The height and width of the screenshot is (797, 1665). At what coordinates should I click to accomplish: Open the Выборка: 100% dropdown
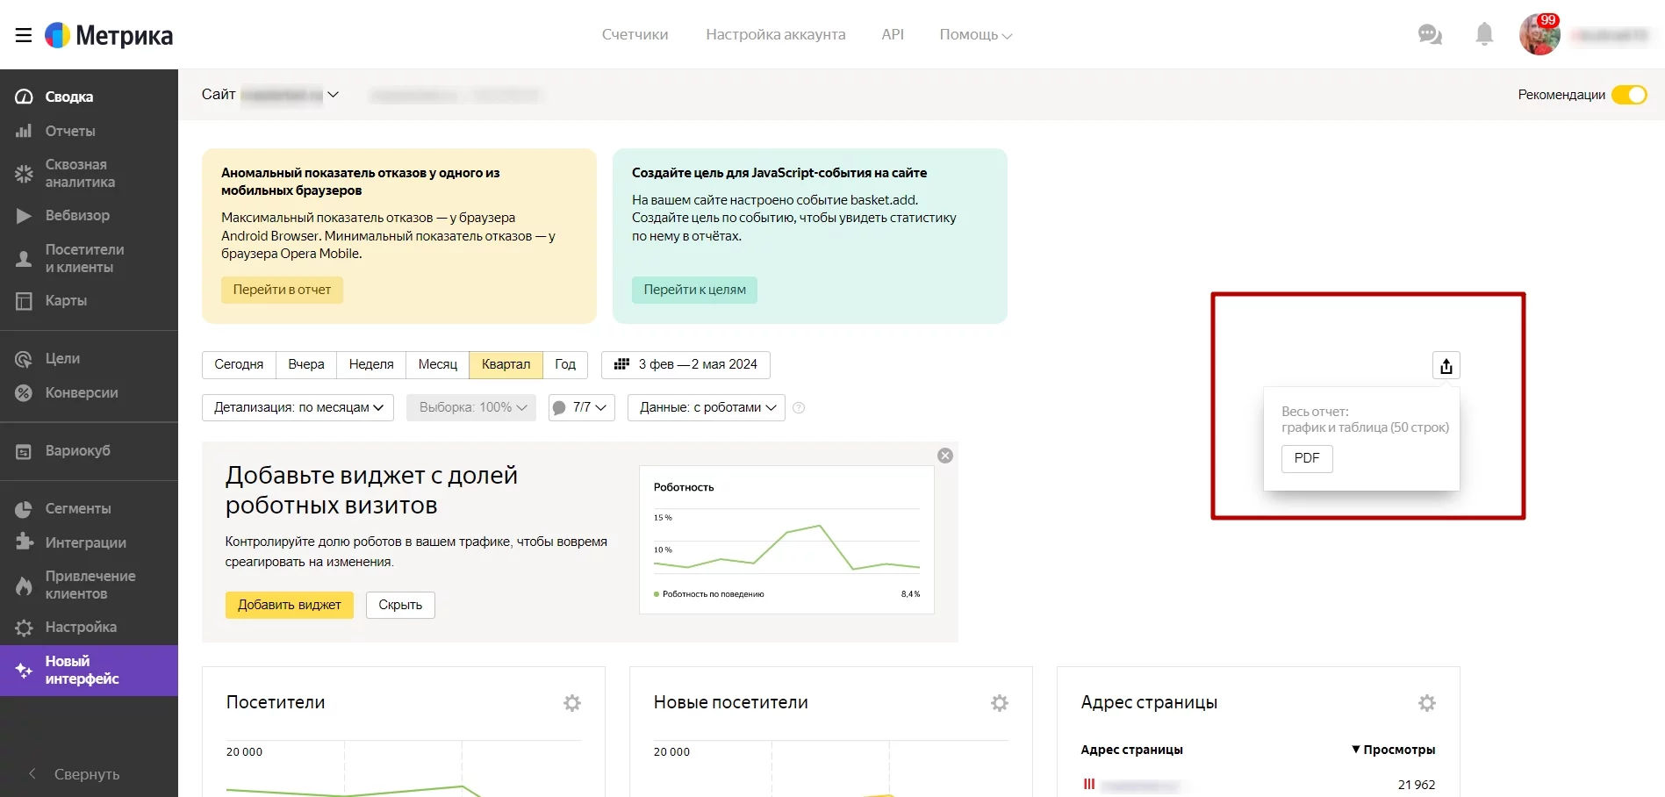471,407
